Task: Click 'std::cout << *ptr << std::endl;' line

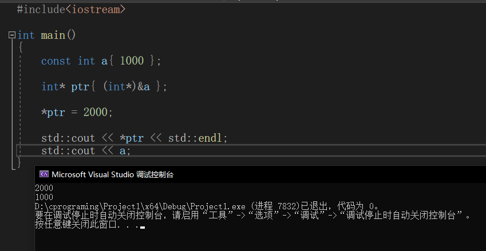Action: (135, 138)
